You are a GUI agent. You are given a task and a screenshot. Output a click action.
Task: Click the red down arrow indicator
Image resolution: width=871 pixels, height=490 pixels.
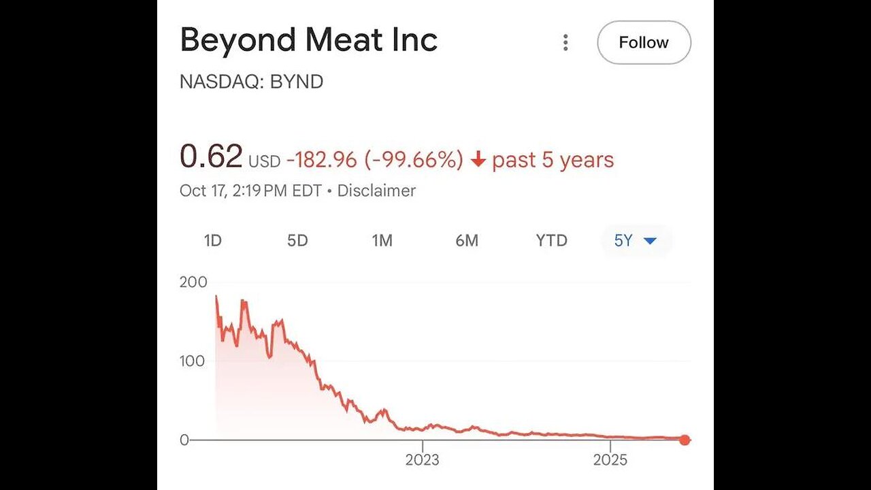478,160
